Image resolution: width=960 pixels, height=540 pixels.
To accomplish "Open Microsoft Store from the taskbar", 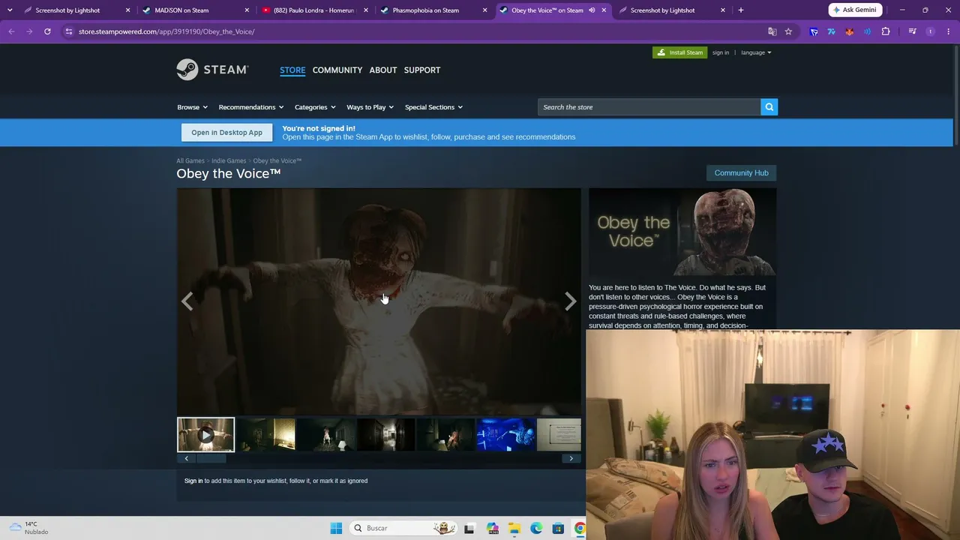I will [x=558, y=528].
